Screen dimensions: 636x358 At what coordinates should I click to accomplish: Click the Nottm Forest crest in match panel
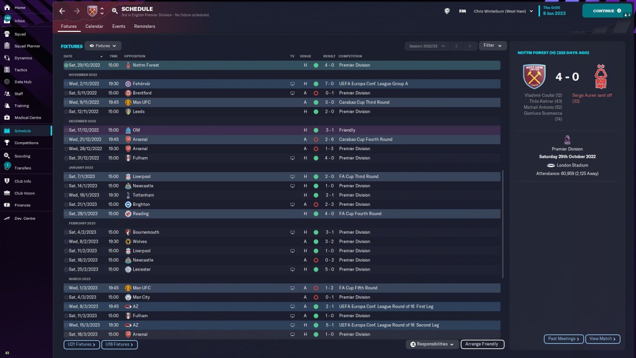(x=601, y=77)
